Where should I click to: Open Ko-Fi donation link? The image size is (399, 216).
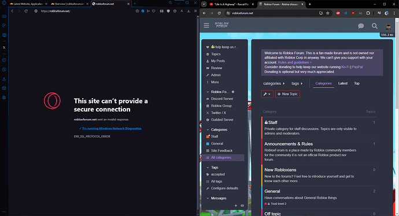click(x=345, y=67)
